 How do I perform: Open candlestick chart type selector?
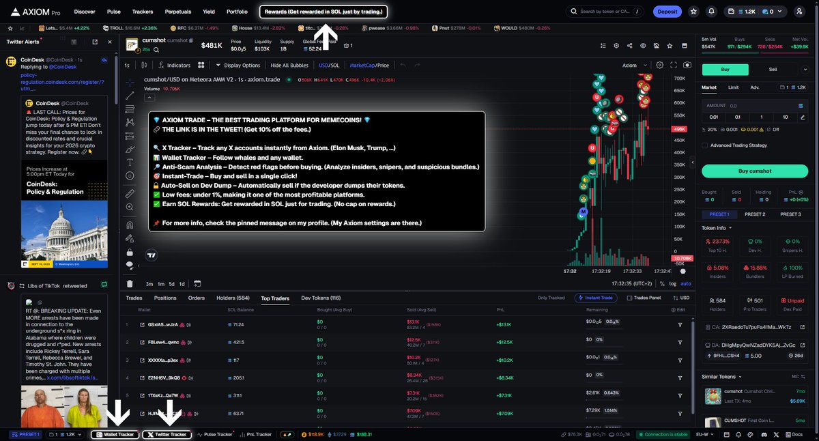tap(144, 66)
